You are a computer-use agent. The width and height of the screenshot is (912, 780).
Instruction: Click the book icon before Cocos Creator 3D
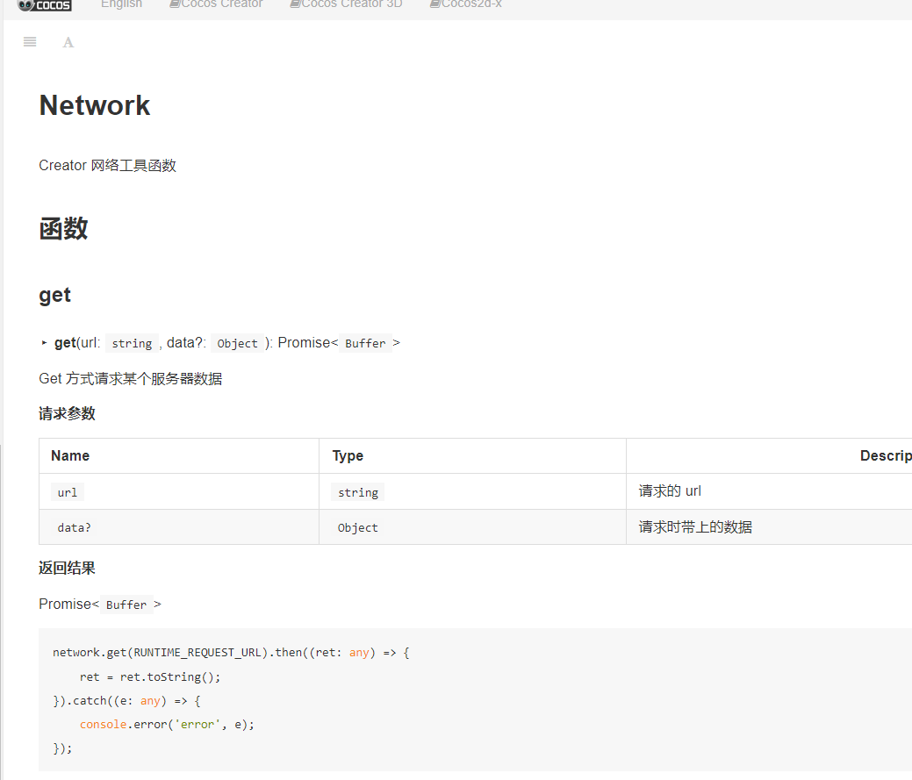(x=294, y=4)
